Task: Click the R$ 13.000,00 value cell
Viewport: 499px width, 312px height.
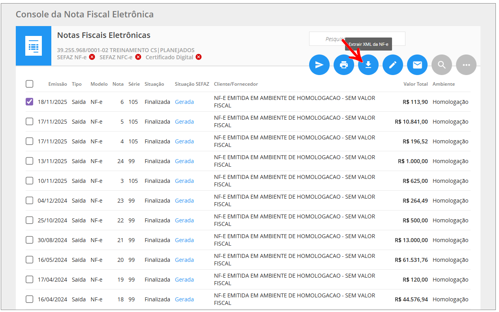Action: click(x=411, y=240)
